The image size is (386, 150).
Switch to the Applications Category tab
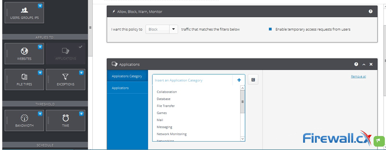click(x=127, y=76)
